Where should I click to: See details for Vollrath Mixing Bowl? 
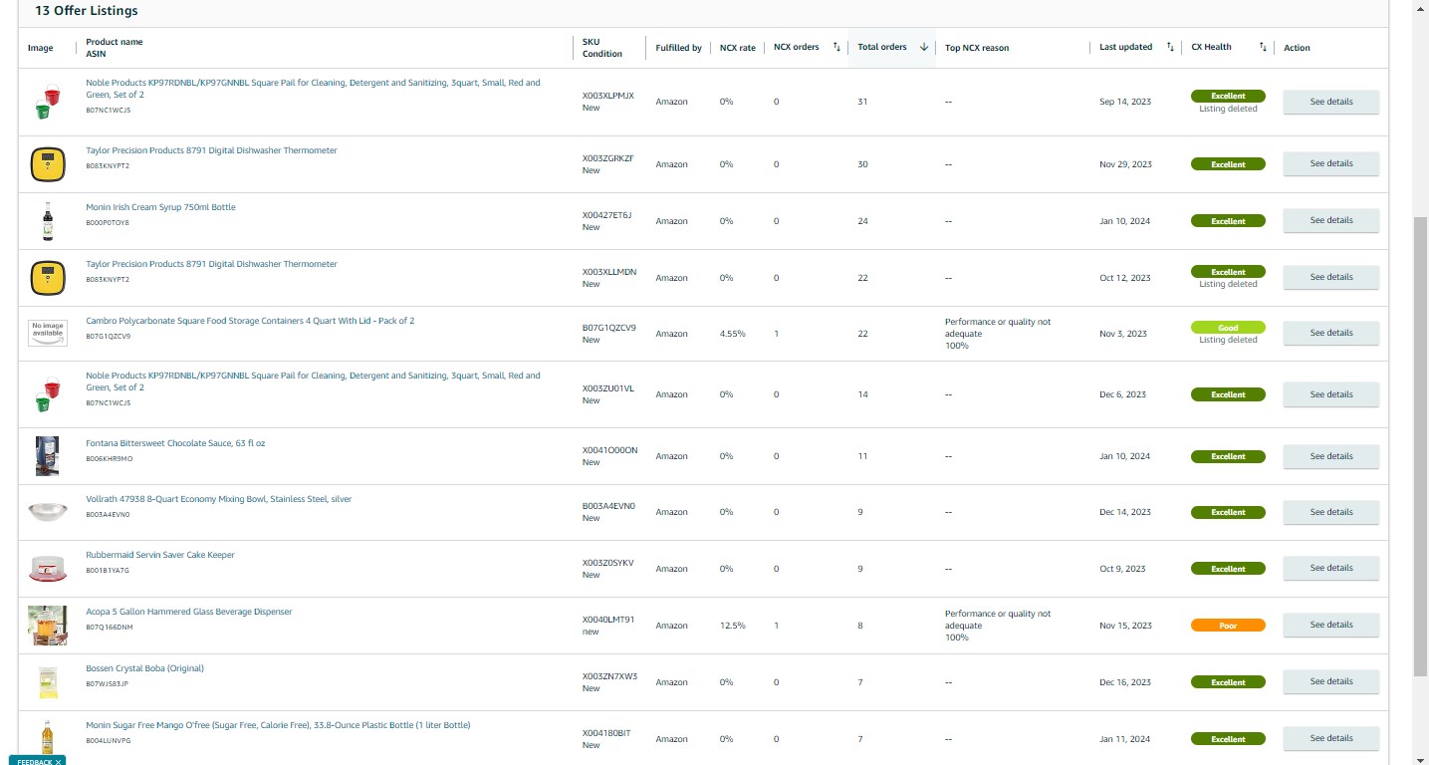click(1330, 512)
